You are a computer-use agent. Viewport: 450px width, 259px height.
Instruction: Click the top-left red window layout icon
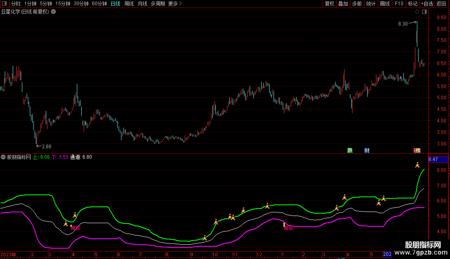pos(5,4)
